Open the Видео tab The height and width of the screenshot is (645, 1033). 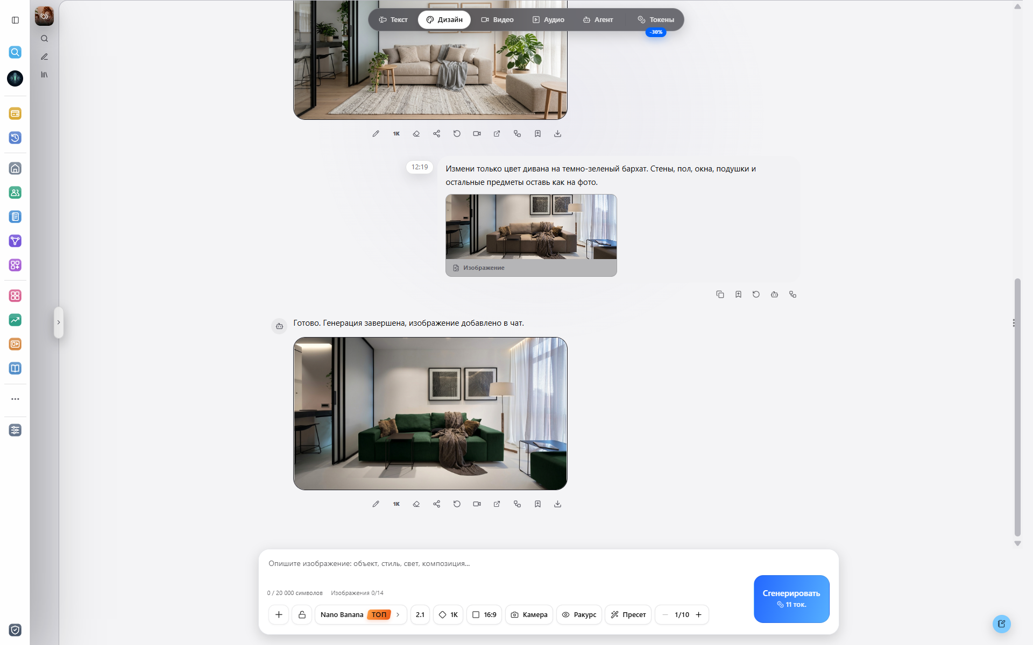(497, 20)
